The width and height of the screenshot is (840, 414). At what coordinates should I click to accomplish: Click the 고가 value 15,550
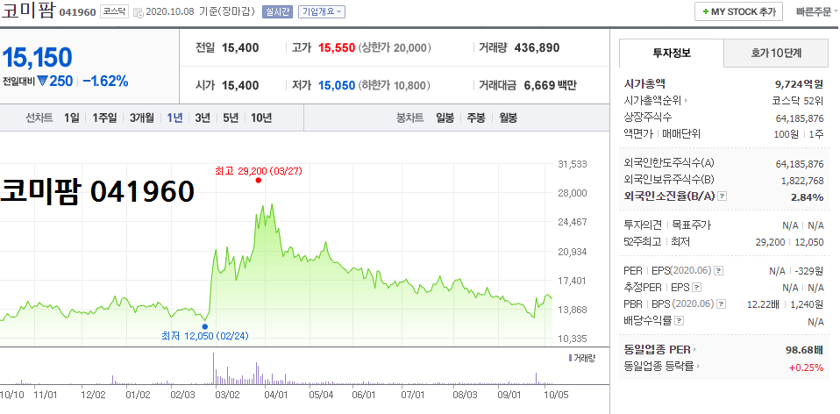coord(337,47)
